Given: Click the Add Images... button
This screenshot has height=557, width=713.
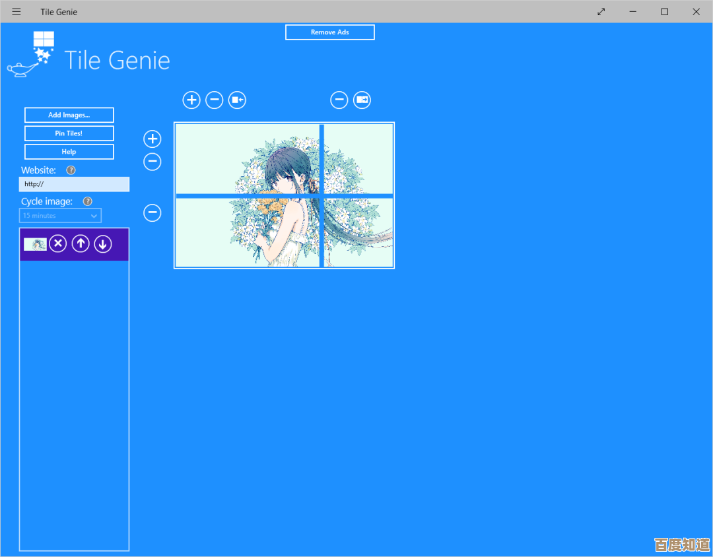Looking at the screenshot, I should click(x=69, y=115).
